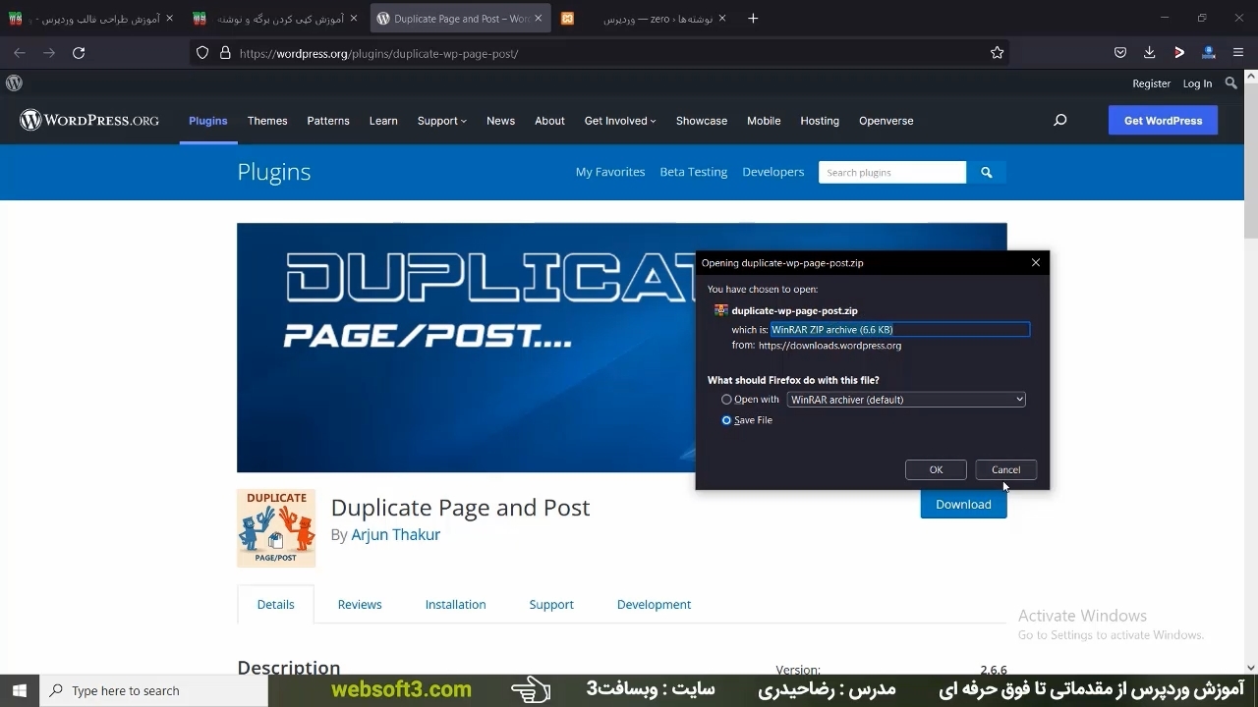Open the WordPress.org header search icon
1258x707 pixels.
[x=1059, y=121]
